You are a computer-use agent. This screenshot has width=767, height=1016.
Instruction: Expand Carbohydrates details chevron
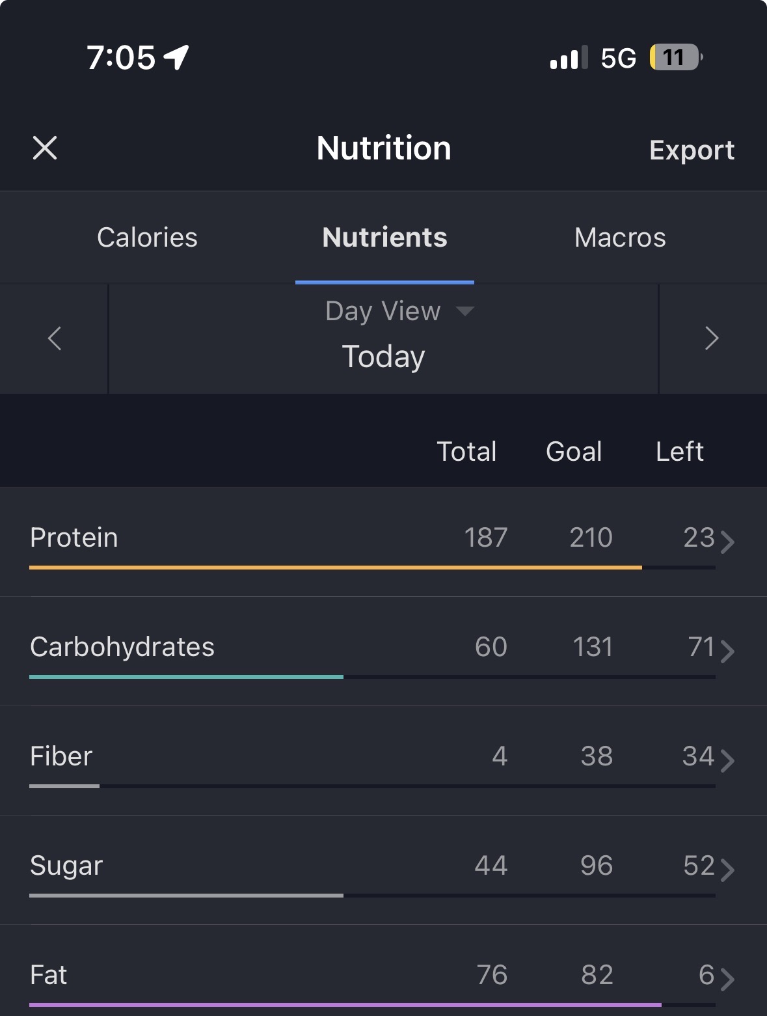coord(728,651)
